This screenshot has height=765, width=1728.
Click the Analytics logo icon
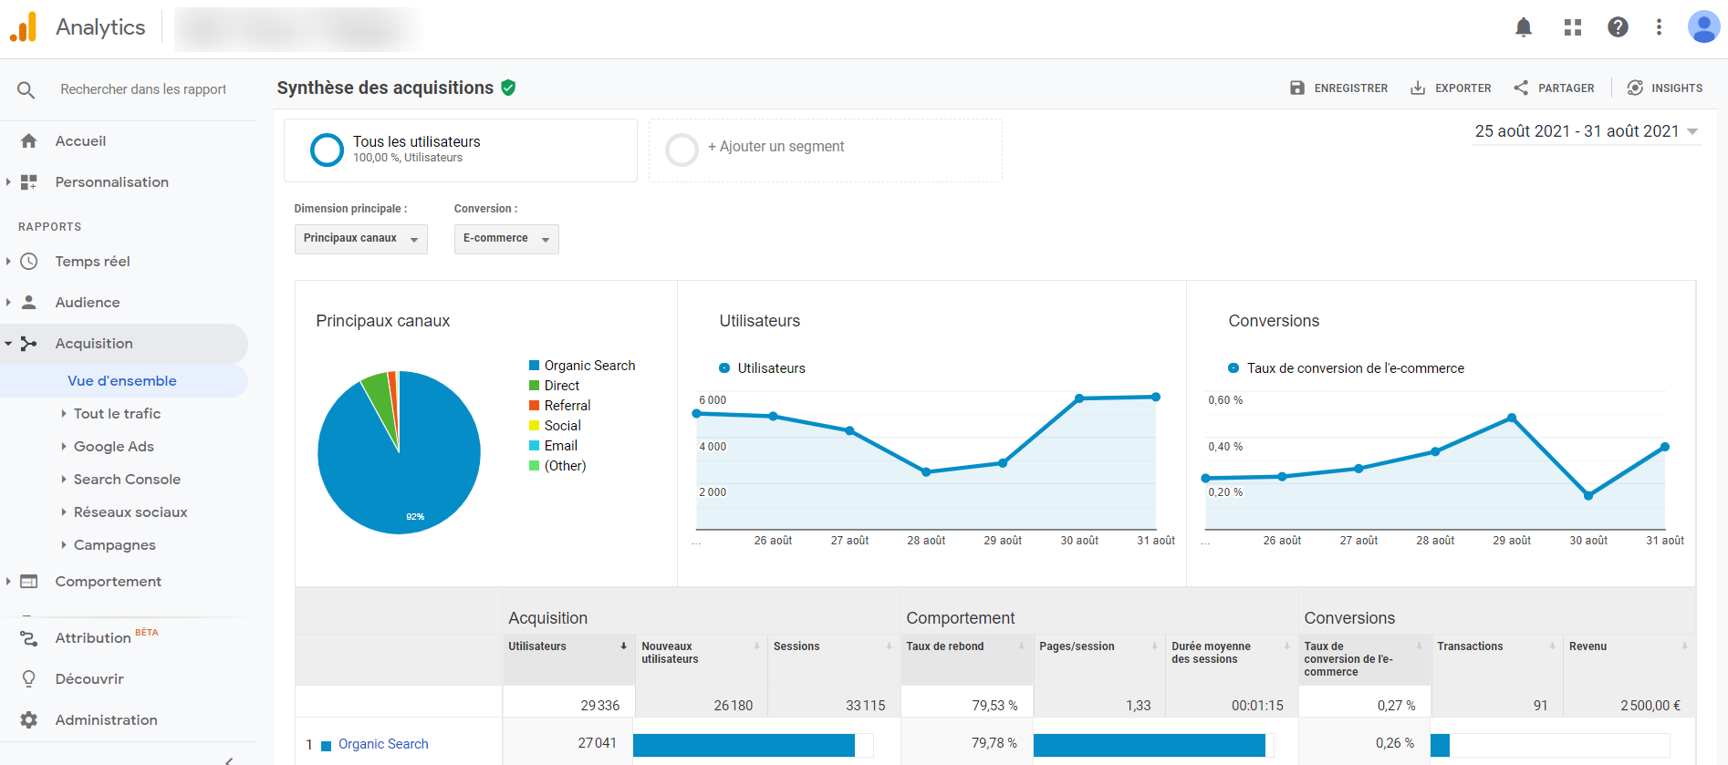[x=24, y=27]
